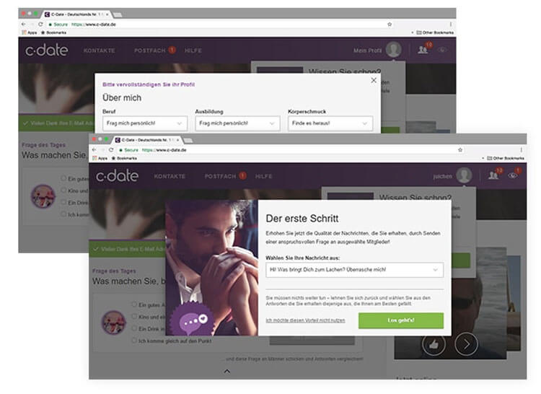This screenshot has height=394, width=541.
Task: Open the Ausbildung dropdown
Action: click(x=237, y=123)
